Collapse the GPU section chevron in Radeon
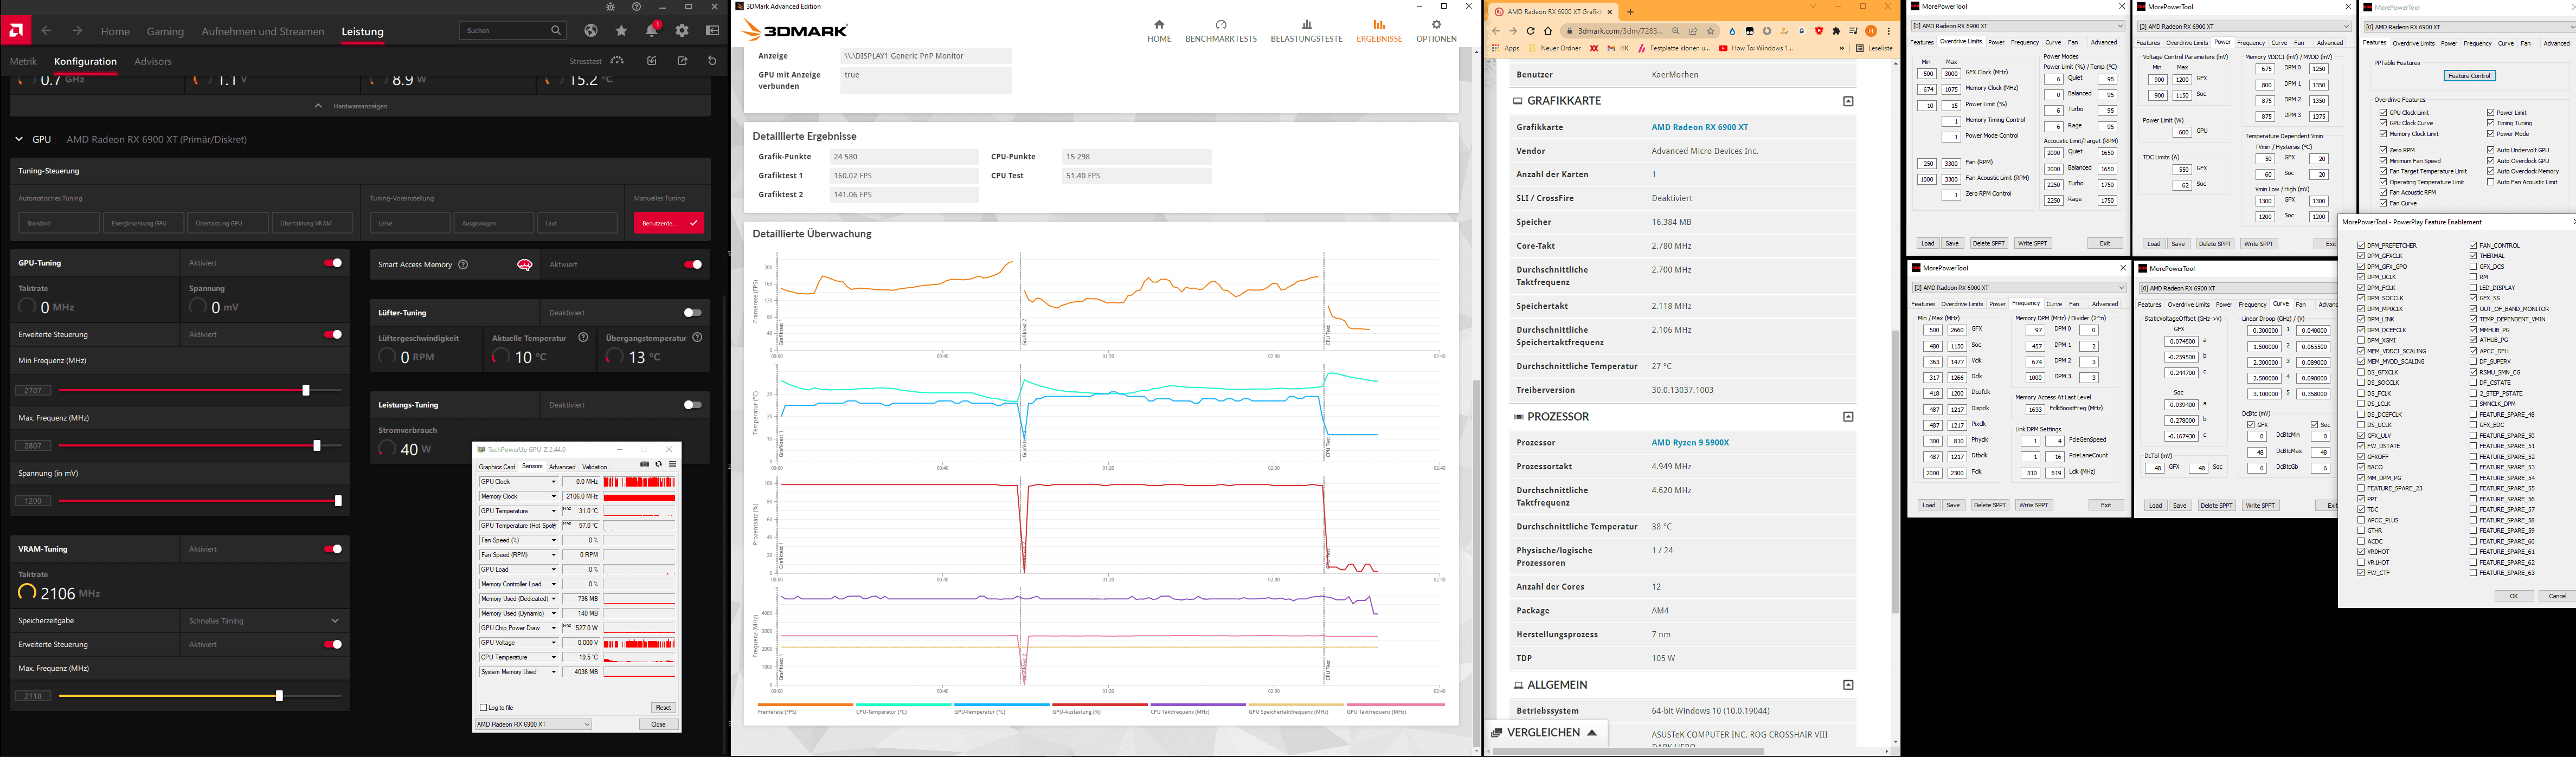The height and width of the screenshot is (757, 2576). point(19,140)
